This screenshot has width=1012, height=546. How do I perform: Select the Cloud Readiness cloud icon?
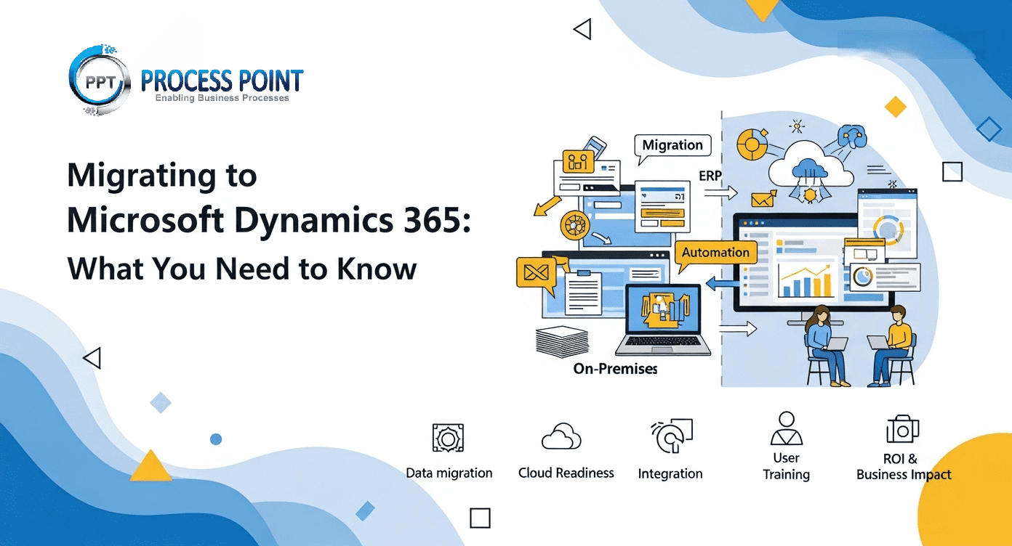(x=561, y=438)
